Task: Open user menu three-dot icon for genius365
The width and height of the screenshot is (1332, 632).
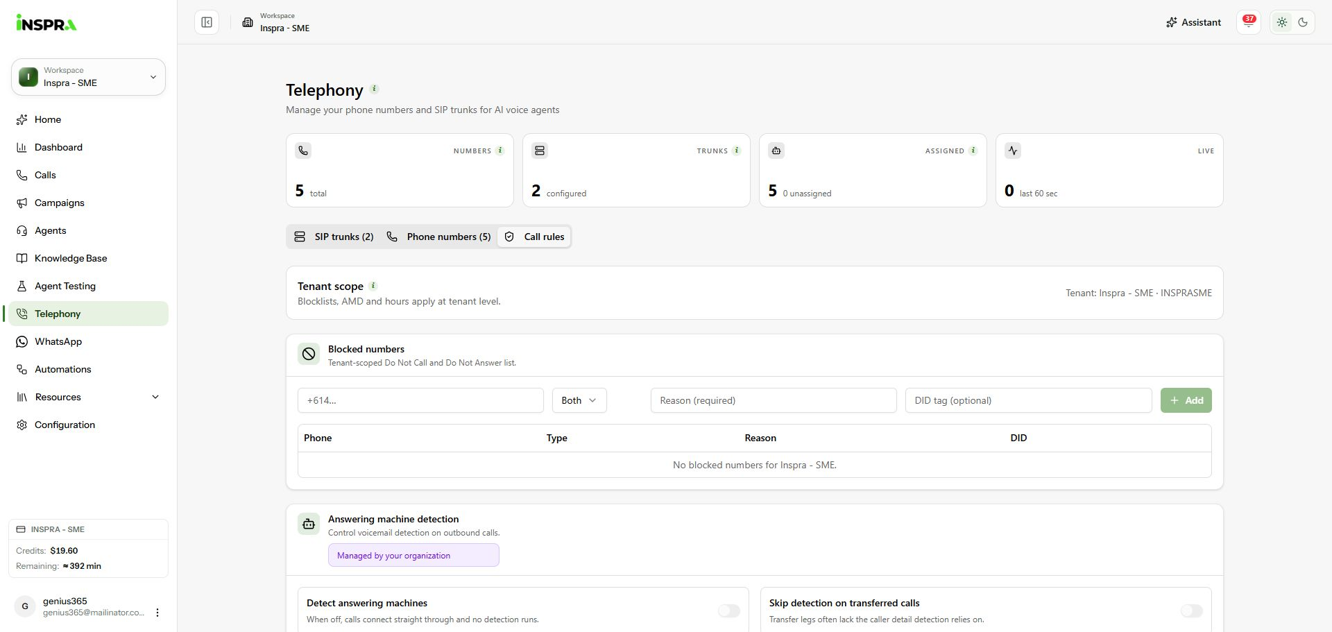Action: (157, 613)
